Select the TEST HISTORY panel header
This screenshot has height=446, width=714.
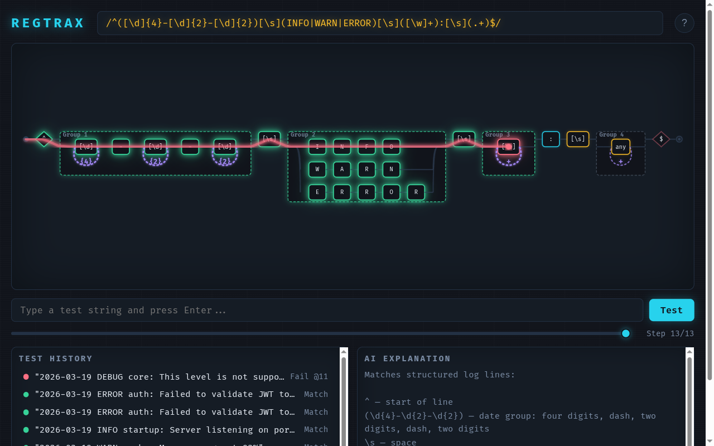click(x=55, y=358)
